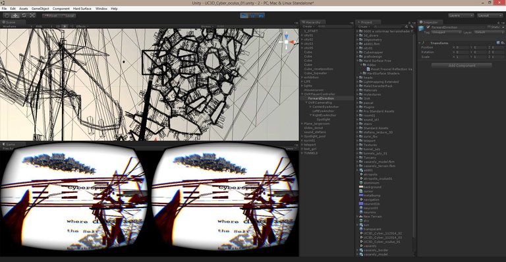Toggle the Local handle rotation button
Image resolution: width=506 pixels, height=262 pixels.
[x=69, y=15]
